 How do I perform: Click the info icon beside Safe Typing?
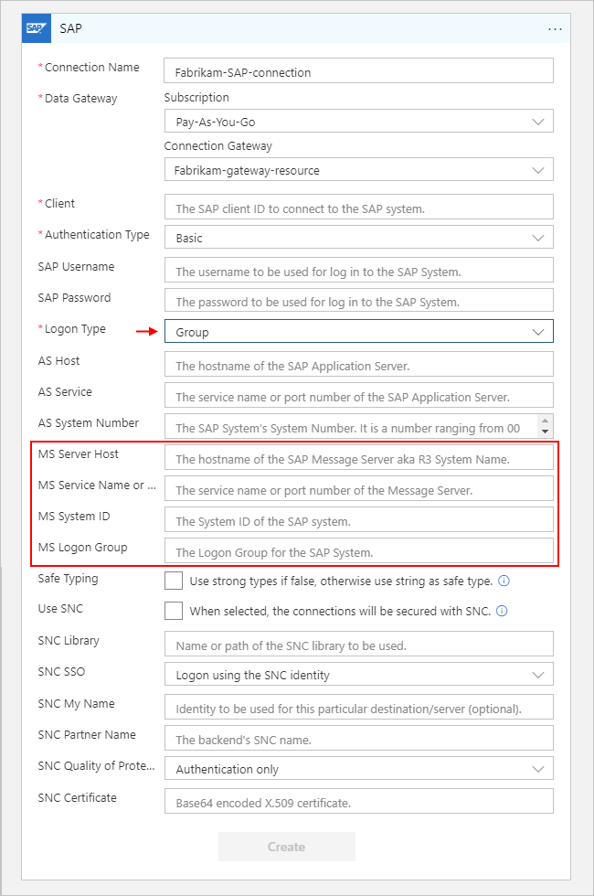pos(503,581)
